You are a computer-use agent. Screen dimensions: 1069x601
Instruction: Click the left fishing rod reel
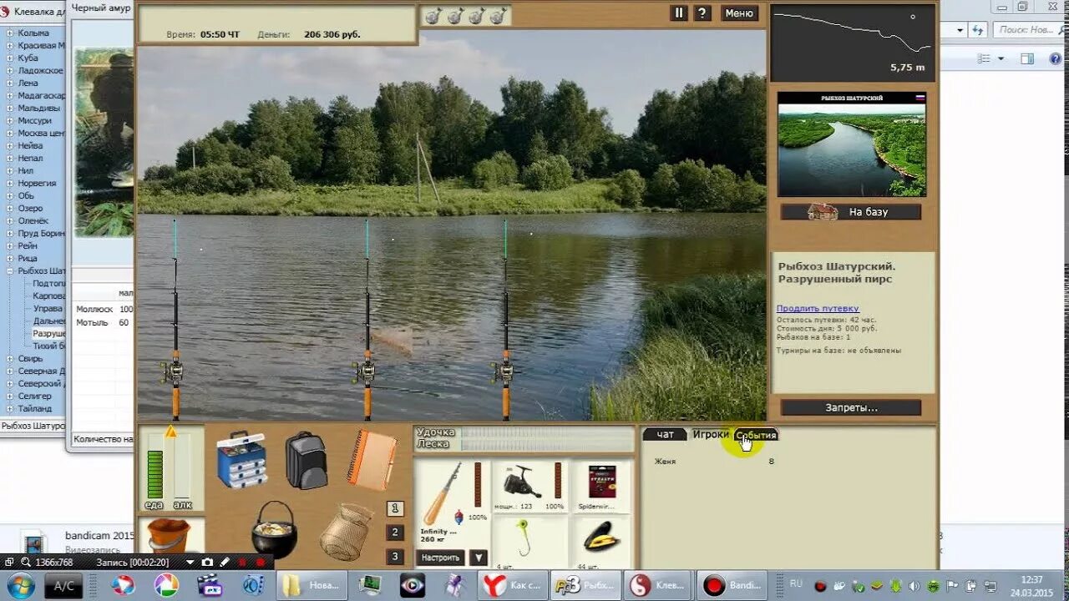click(x=174, y=371)
